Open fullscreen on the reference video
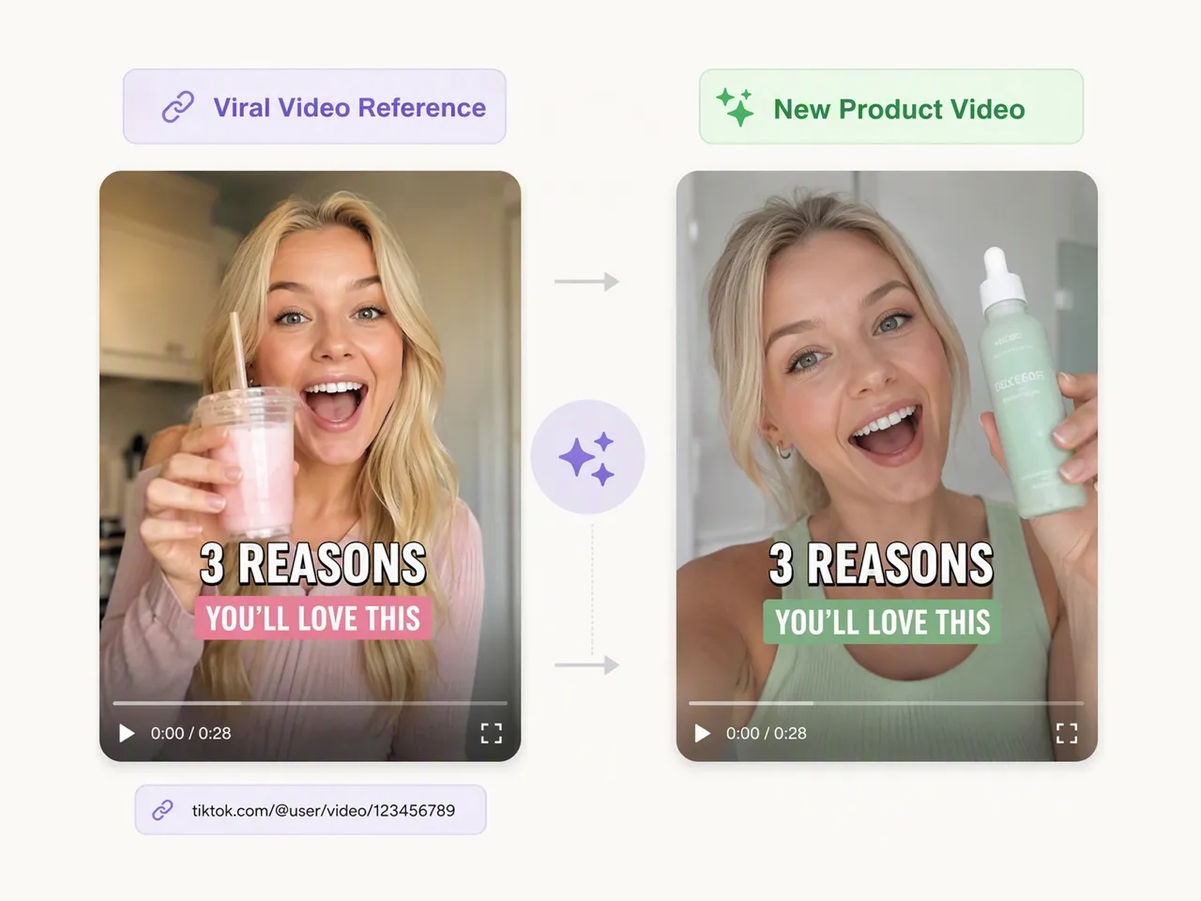The image size is (1201, 901). pyautogui.click(x=492, y=733)
